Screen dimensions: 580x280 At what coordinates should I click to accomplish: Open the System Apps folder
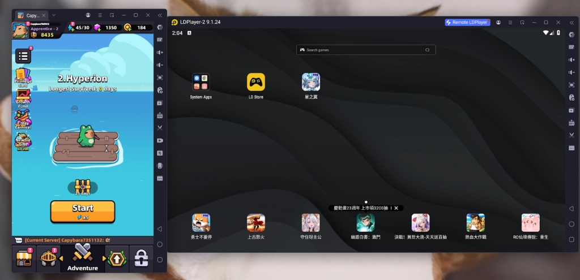pyautogui.click(x=201, y=83)
